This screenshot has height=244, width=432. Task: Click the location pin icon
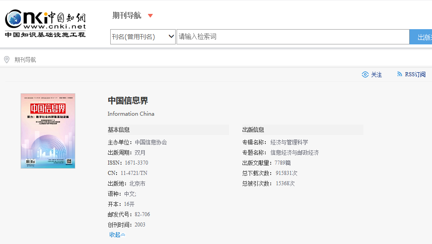[x=7, y=60]
